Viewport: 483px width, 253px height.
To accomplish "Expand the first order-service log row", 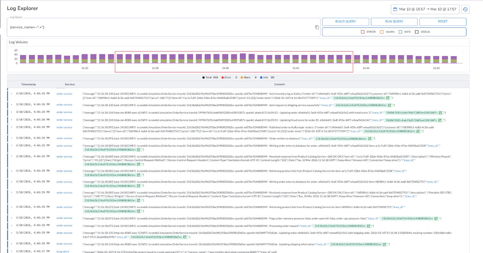I will [x=12, y=94].
